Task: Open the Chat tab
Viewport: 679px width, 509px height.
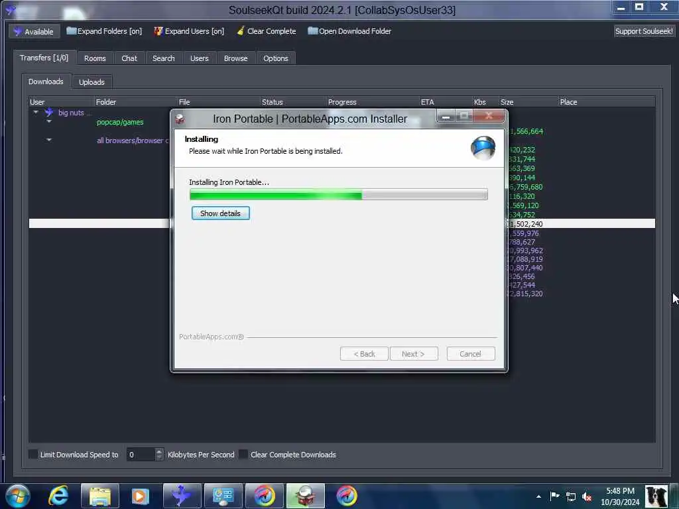Action: [129, 58]
